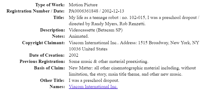Click the registration number PA0006361848
This screenshot has width=205, height=99.
tap(83, 11)
